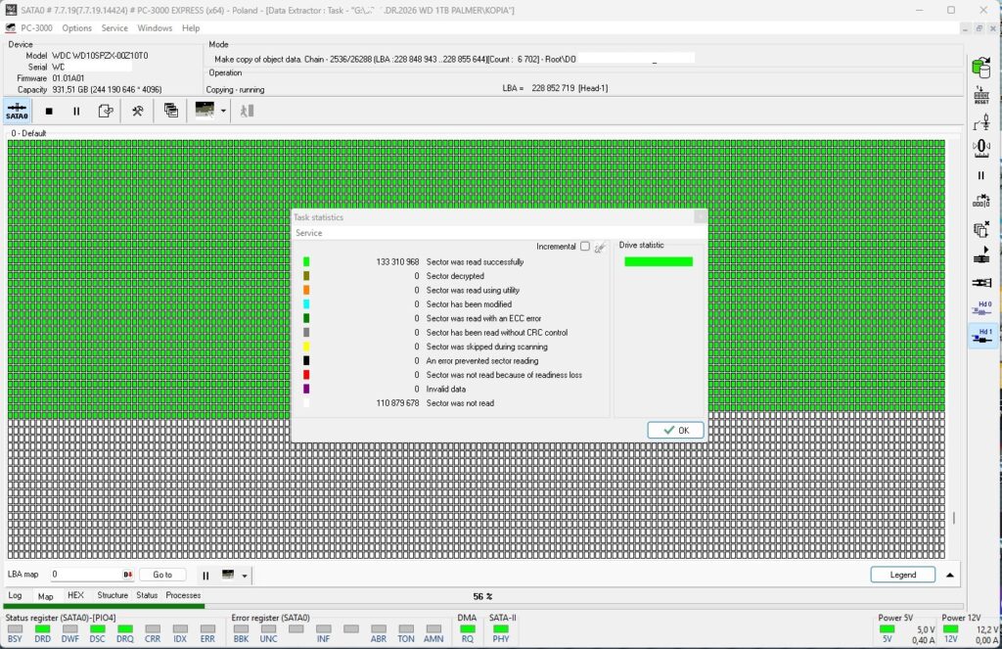This screenshot has height=649, width=1002.
Task: Click the green 'Sector was read successfully' swatch
Action: tap(306, 261)
